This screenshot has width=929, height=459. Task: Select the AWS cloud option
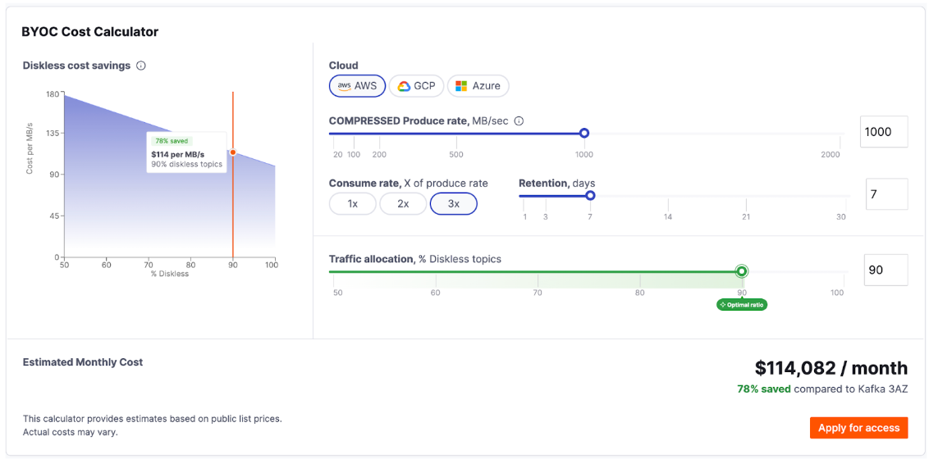click(357, 86)
